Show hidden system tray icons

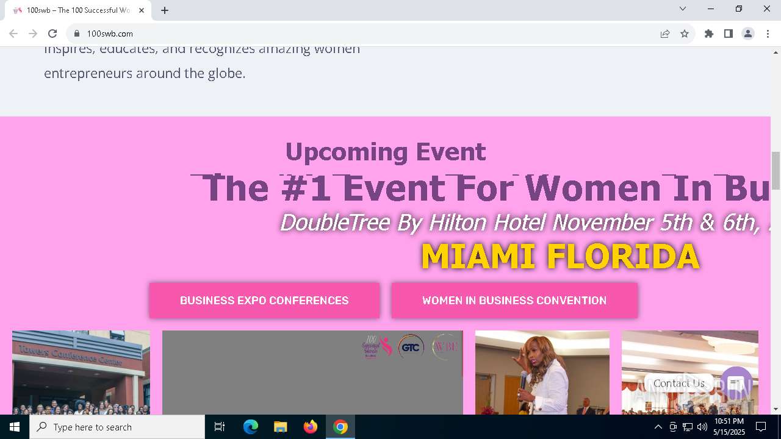[x=658, y=427]
